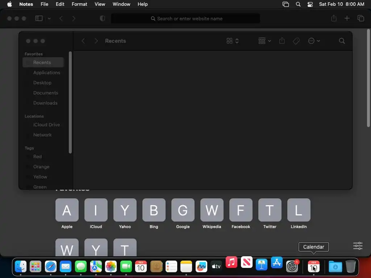Screen dimensions: 371x278
Task: Launch Keynote from the dock
Action: tap(262, 265)
